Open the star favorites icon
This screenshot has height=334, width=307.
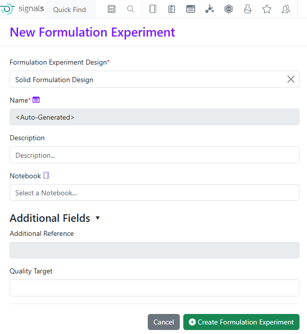(267, 9)
